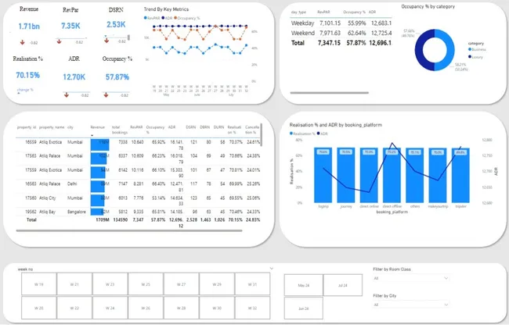Click the red down arrow under ADR card

click(67, 94)
